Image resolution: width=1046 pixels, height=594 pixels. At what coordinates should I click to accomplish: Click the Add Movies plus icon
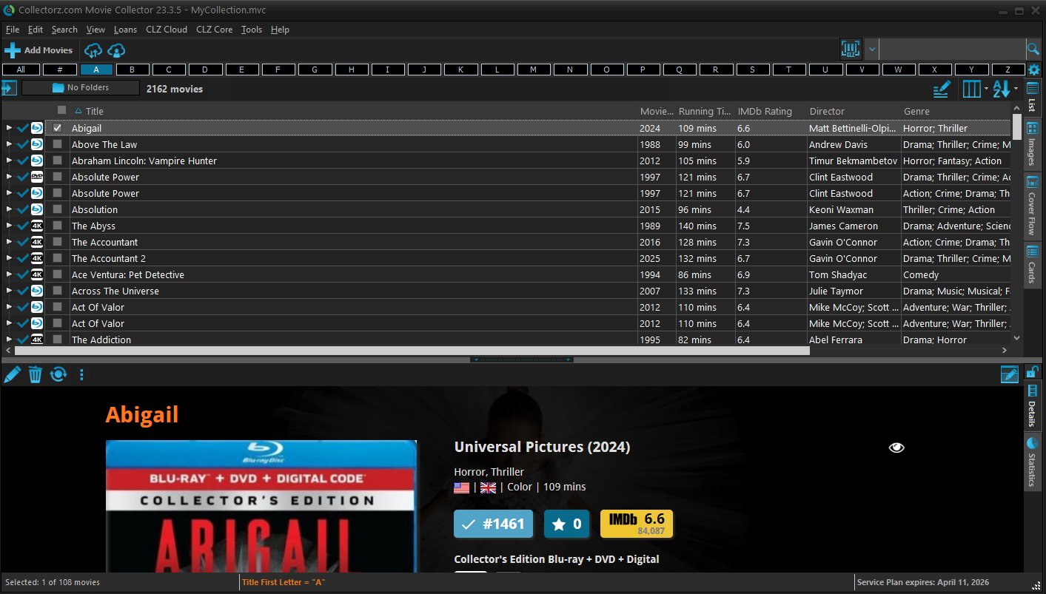click(12, 50)
